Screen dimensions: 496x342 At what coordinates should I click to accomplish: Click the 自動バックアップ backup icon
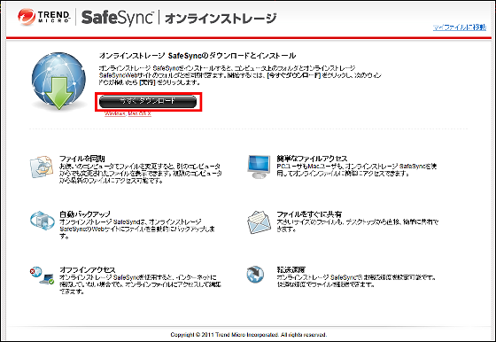(x=43, y=221)
